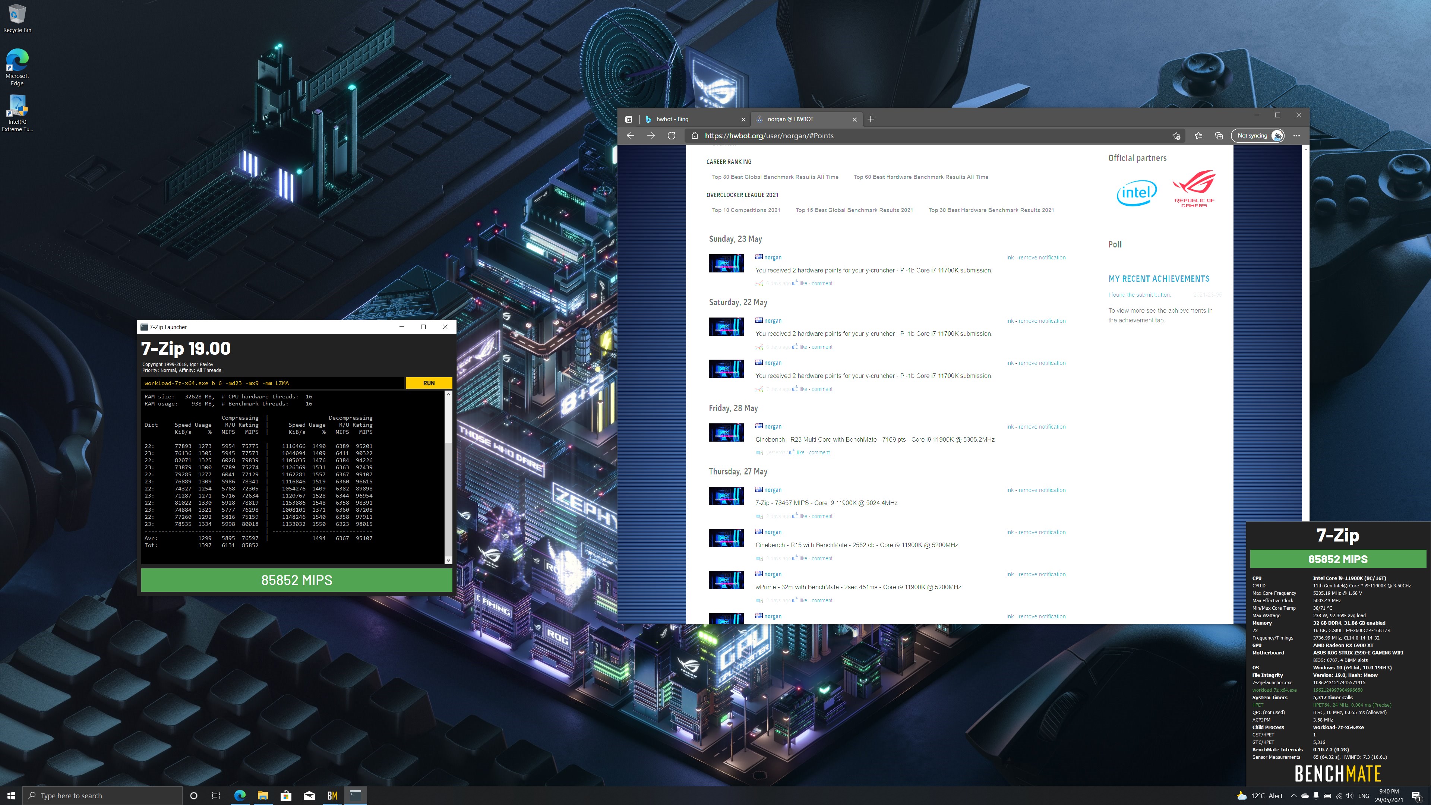Close the norgan @ HWBOT tab
This screenshot has height=805, width=1431.
[855, 119]
